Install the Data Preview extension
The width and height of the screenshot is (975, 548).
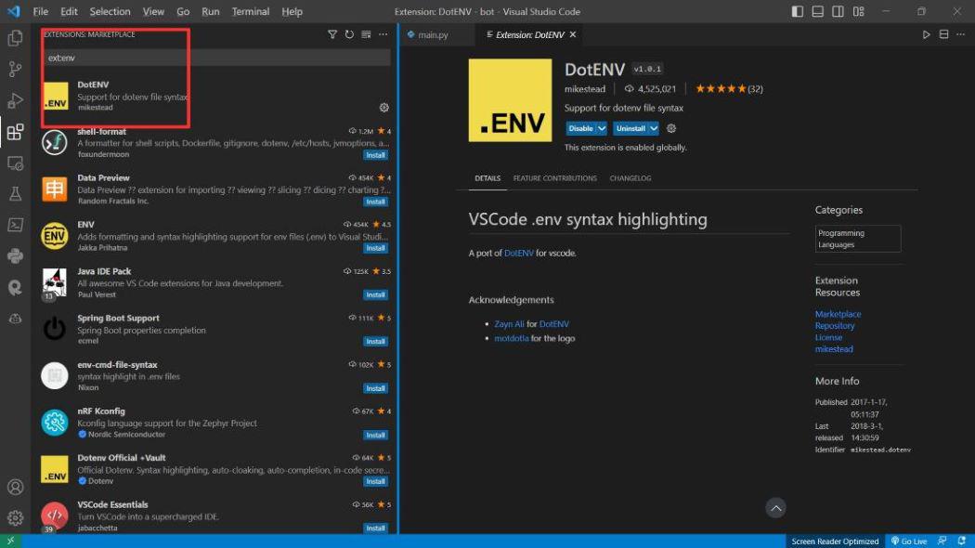point(375,202)
